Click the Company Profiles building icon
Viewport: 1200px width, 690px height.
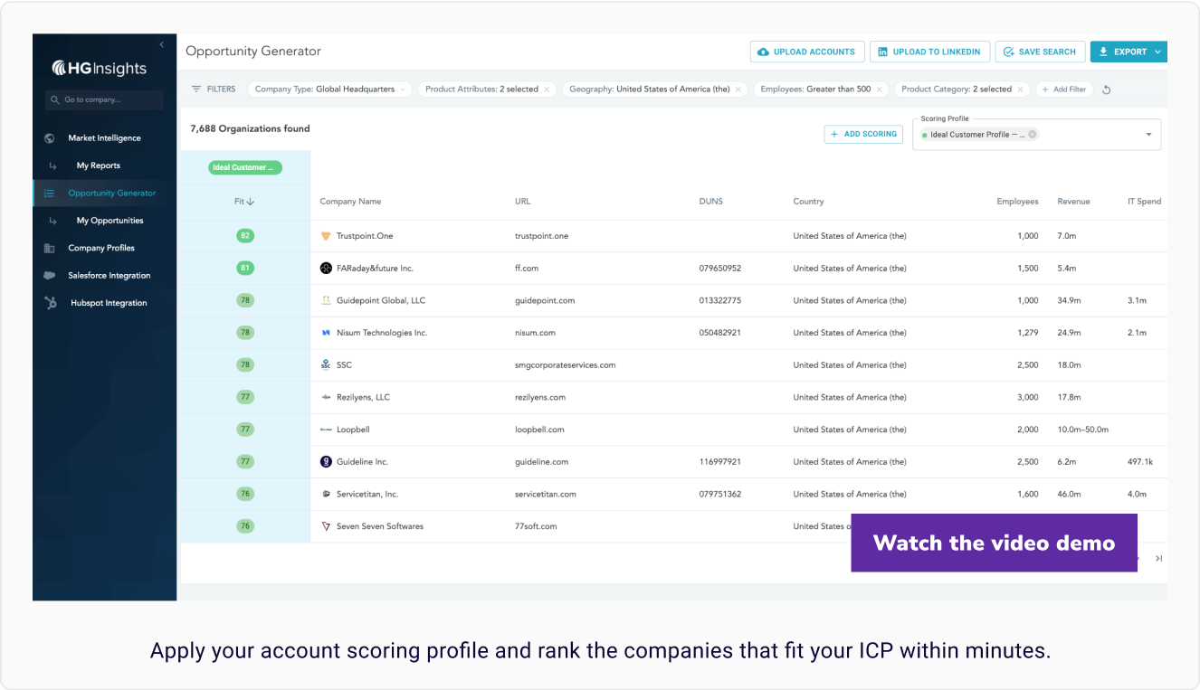(x=50, y=248)
